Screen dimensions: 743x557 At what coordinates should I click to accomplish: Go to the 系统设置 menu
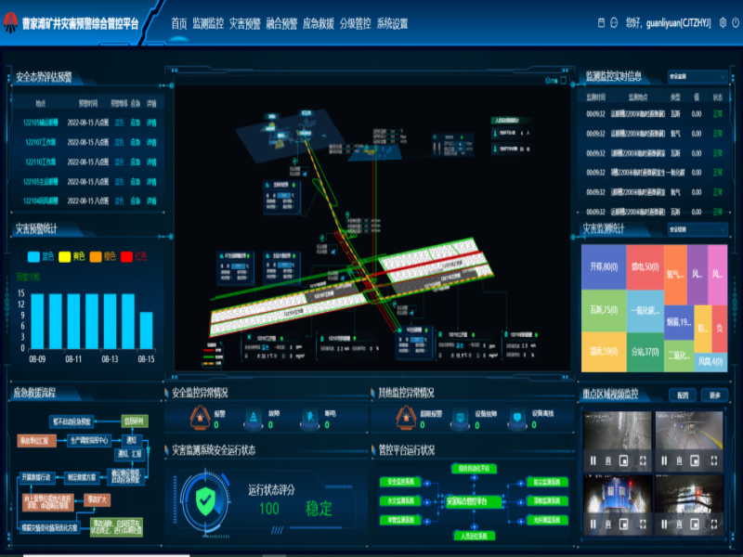tap(392, 23)
